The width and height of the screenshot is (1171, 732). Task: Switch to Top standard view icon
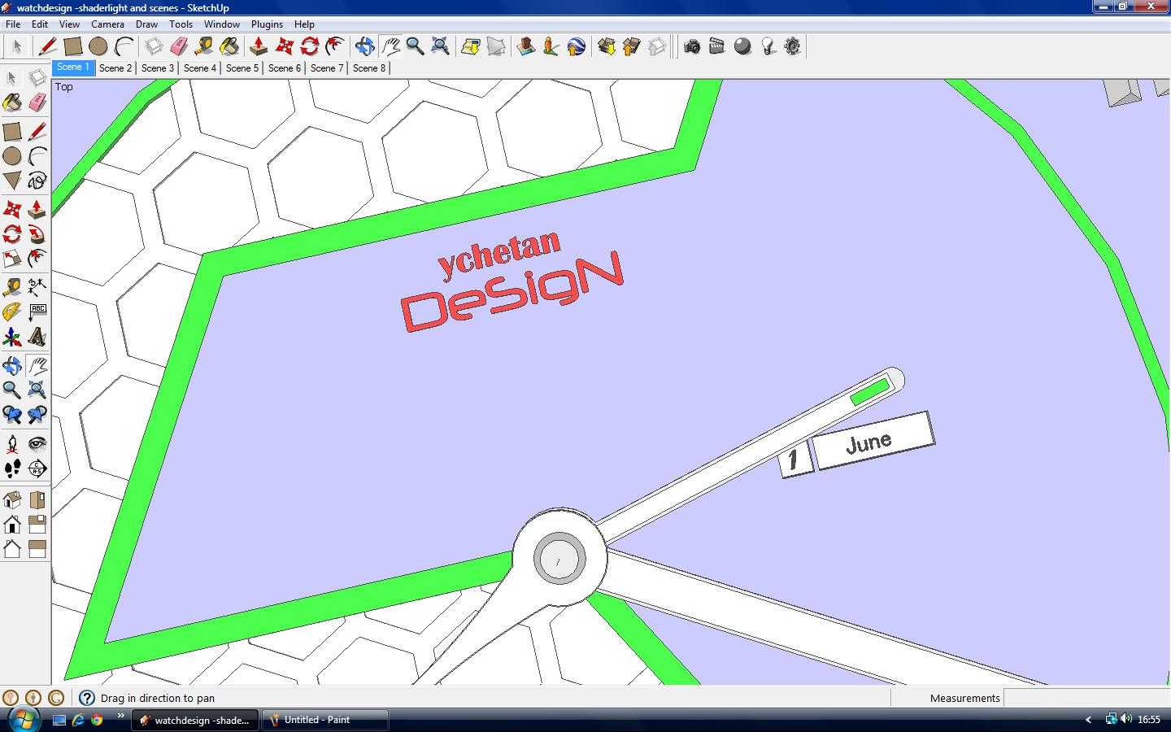click(37, 499)
